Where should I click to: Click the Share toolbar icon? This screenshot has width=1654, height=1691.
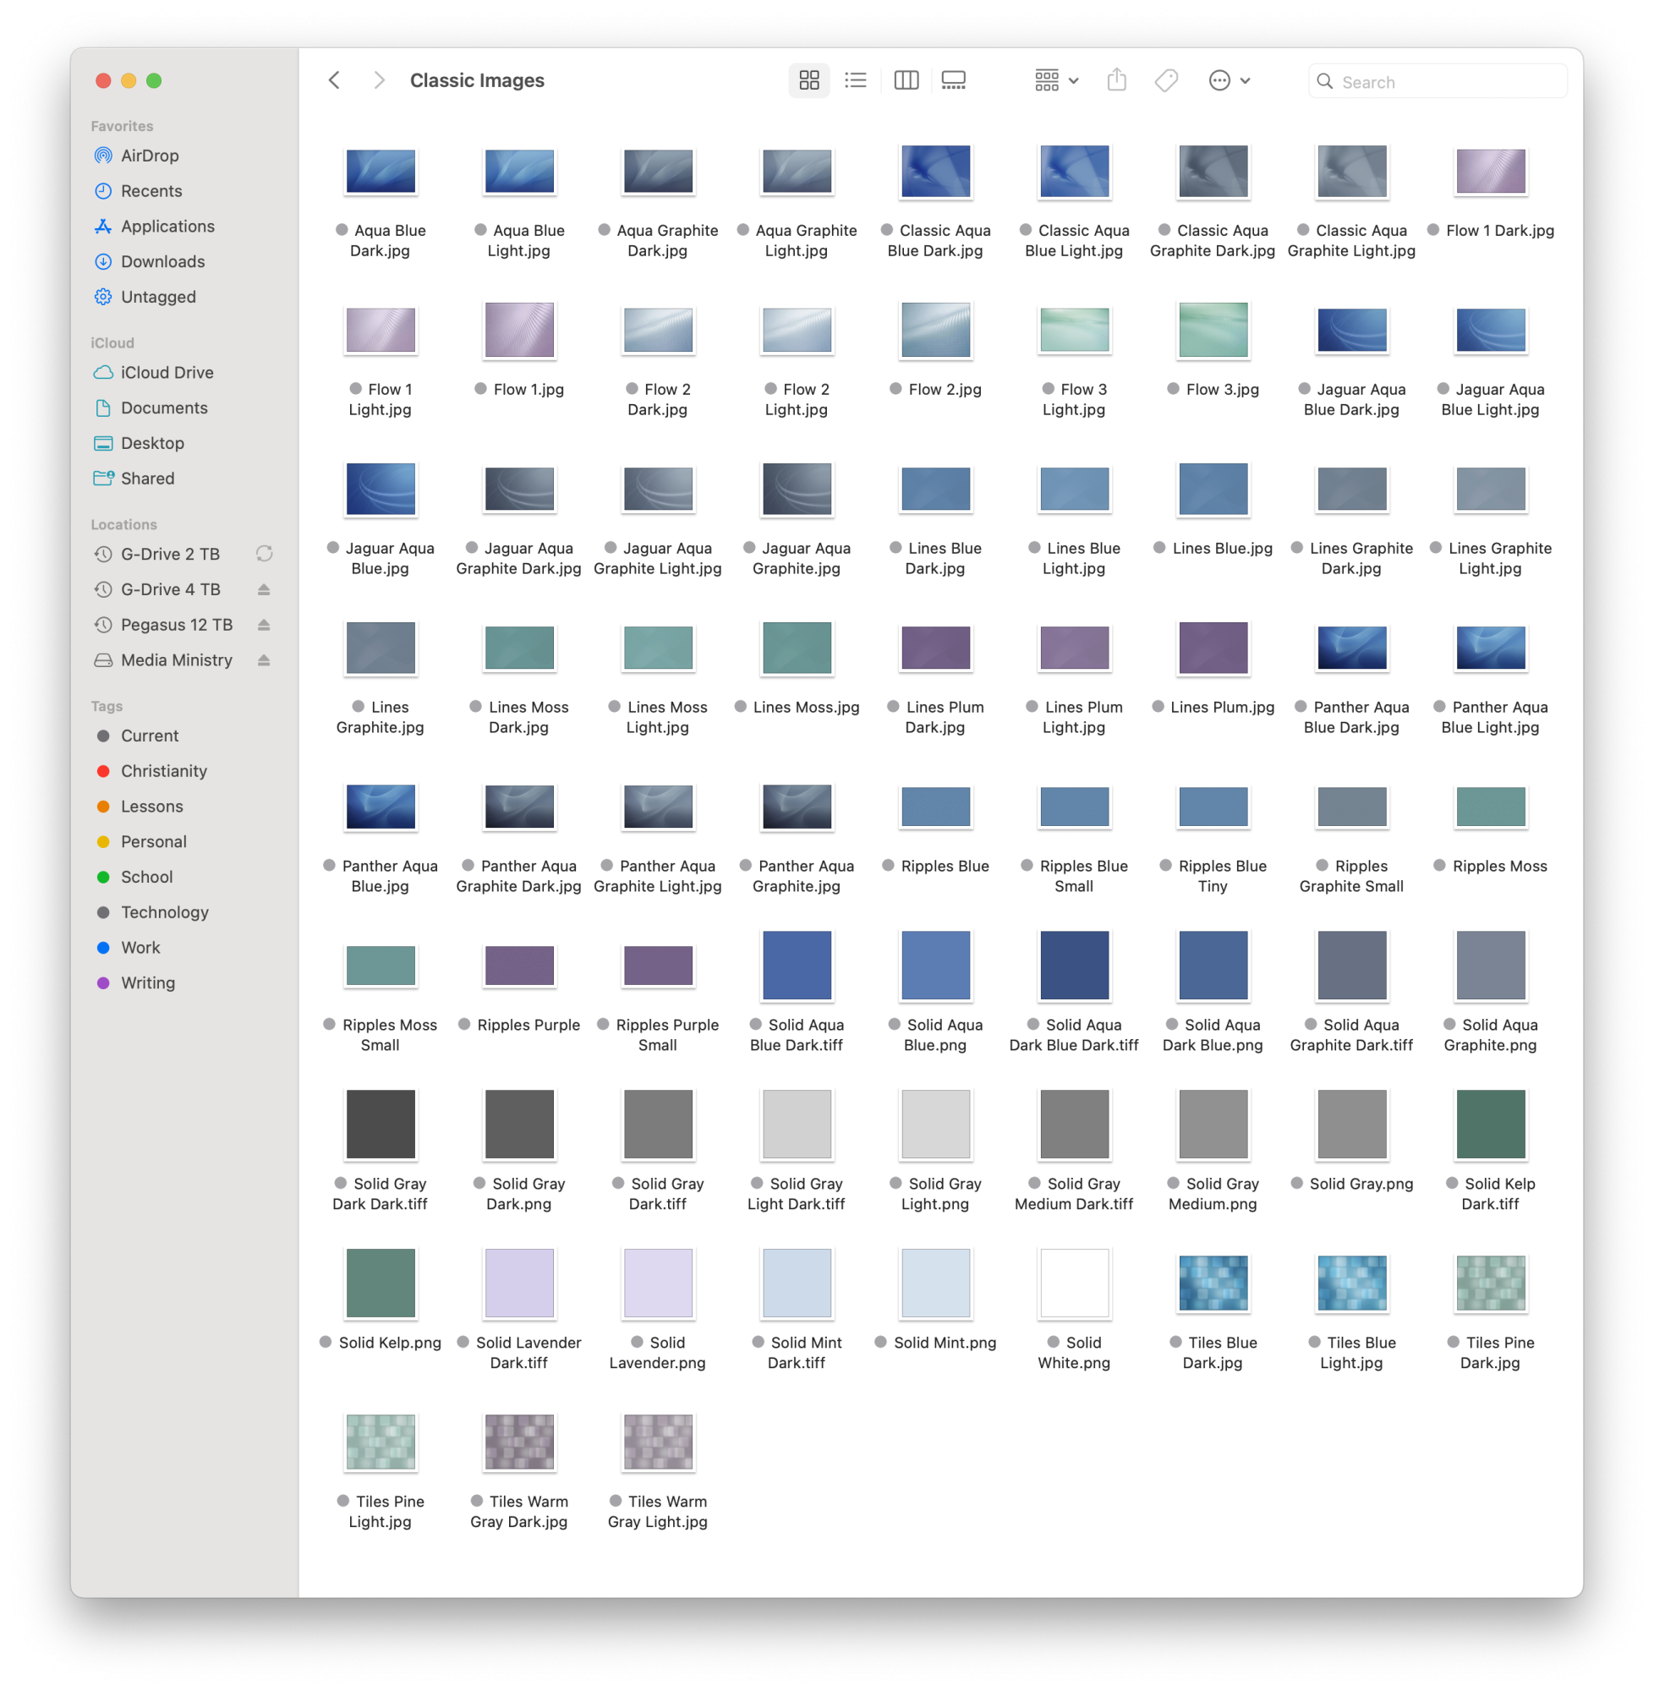pos(1116,81)
